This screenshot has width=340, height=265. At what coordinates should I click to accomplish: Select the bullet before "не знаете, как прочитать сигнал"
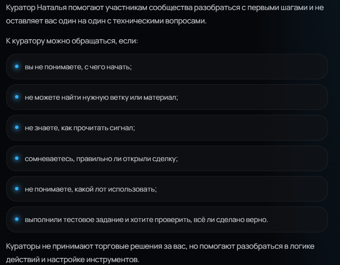click(17, 128)
